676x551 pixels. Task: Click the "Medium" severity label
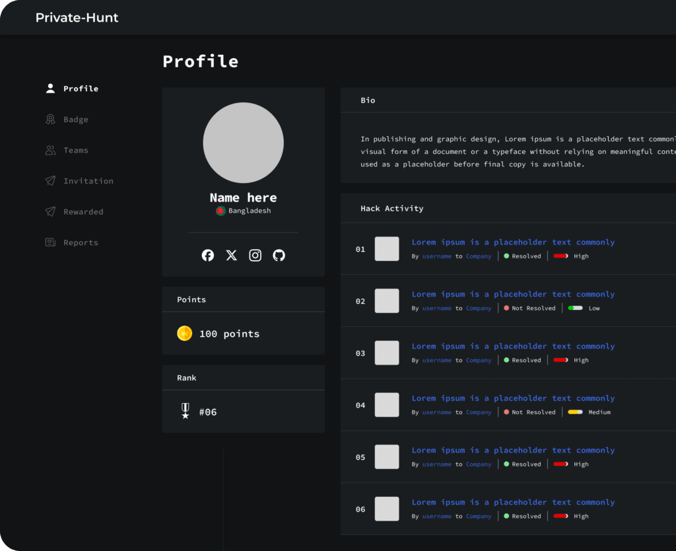(x=599, y=412)
